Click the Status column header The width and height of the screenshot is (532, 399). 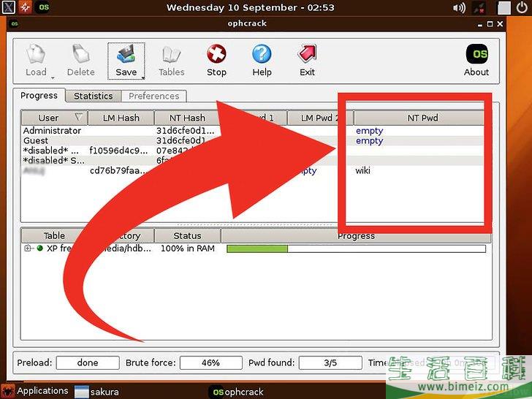187,235
